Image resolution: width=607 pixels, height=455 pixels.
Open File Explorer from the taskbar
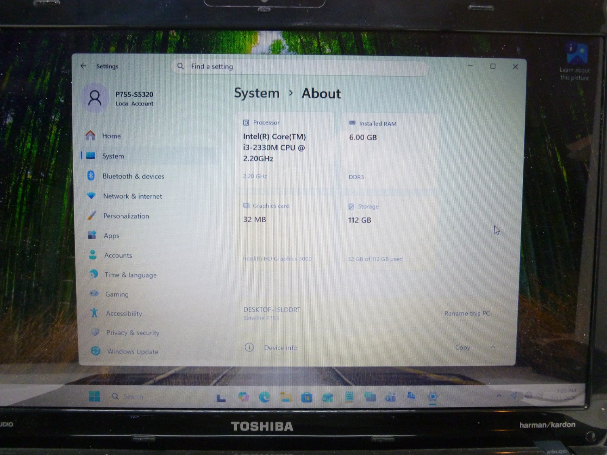coord(286,397)
